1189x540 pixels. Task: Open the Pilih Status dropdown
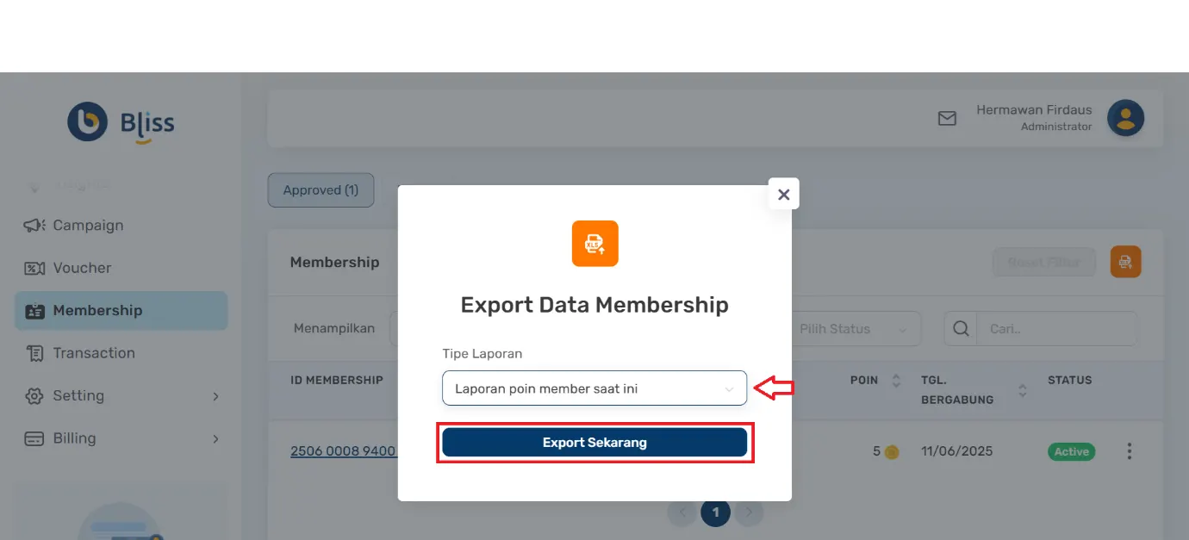[853, 328]
